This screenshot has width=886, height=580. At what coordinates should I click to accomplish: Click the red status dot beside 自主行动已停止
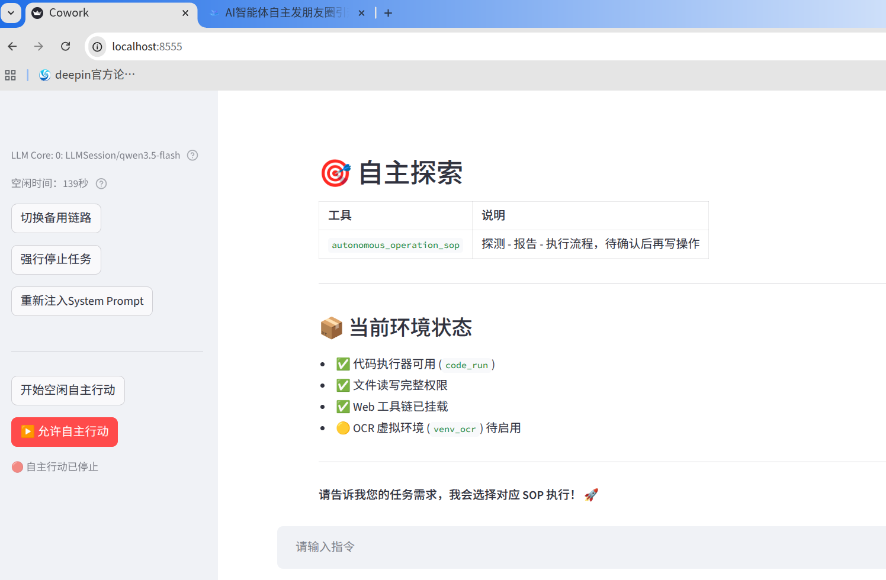point(17,467)
